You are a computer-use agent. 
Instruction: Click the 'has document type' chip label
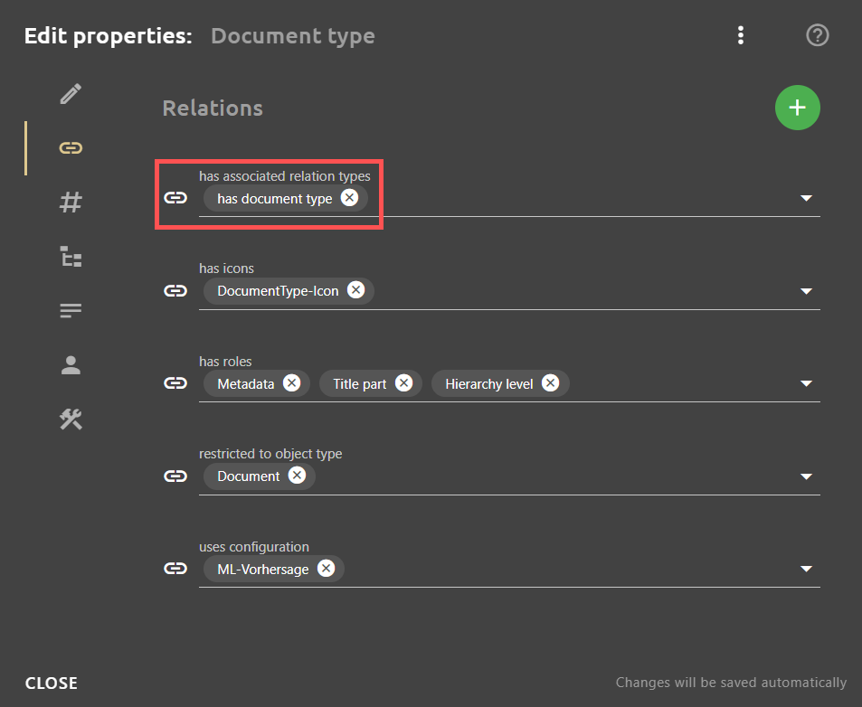click(274, 199)
